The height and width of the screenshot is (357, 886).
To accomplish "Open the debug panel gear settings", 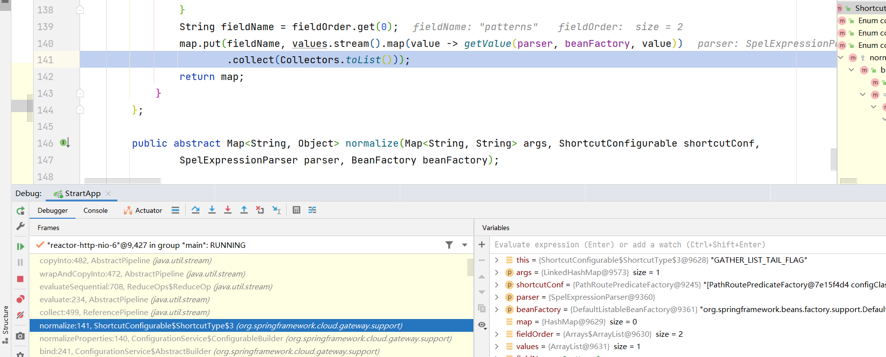I will [20, 354].
